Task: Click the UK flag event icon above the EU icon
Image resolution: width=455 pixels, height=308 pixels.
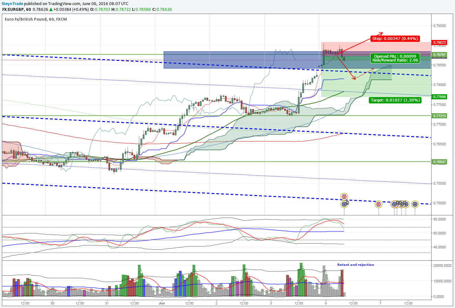Action: [344, 197]
